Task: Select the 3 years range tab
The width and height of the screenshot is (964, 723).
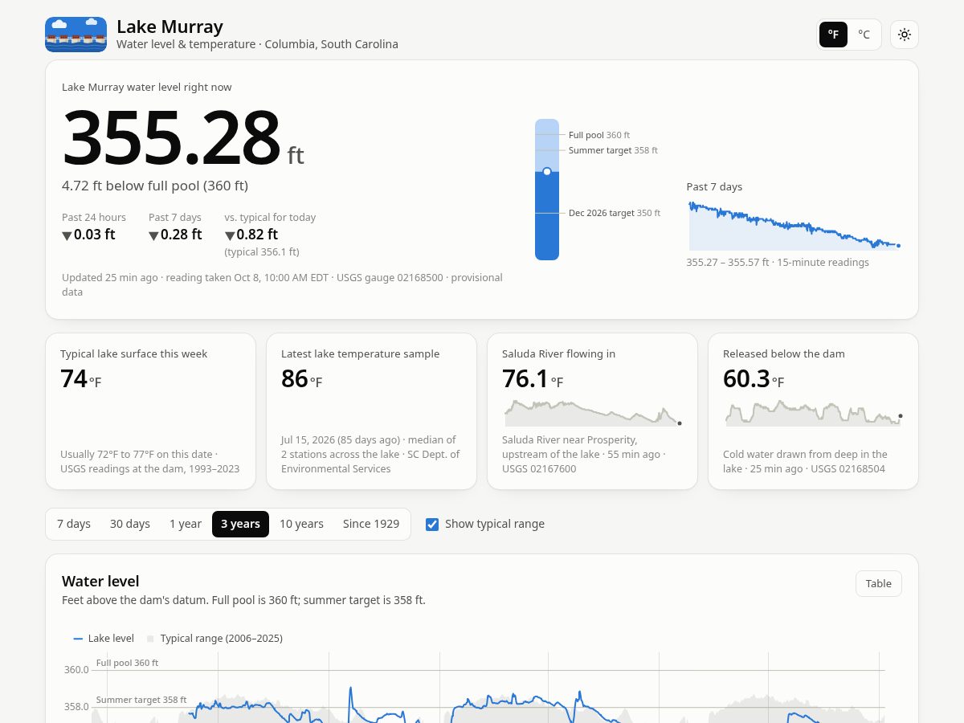Action: tap(240, 524)
